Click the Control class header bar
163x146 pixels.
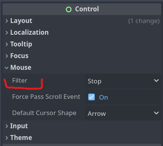(x=82, y=9)
